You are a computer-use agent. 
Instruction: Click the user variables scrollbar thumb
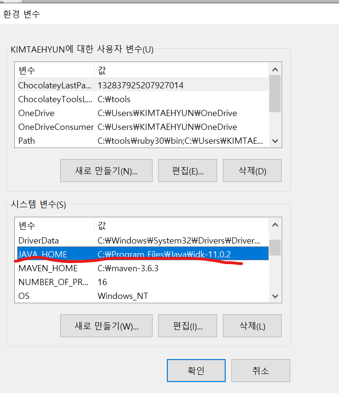275,94
